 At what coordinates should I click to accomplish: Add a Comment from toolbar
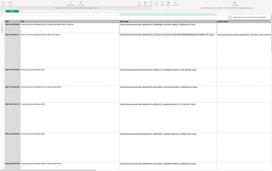[x=176, y=3]
